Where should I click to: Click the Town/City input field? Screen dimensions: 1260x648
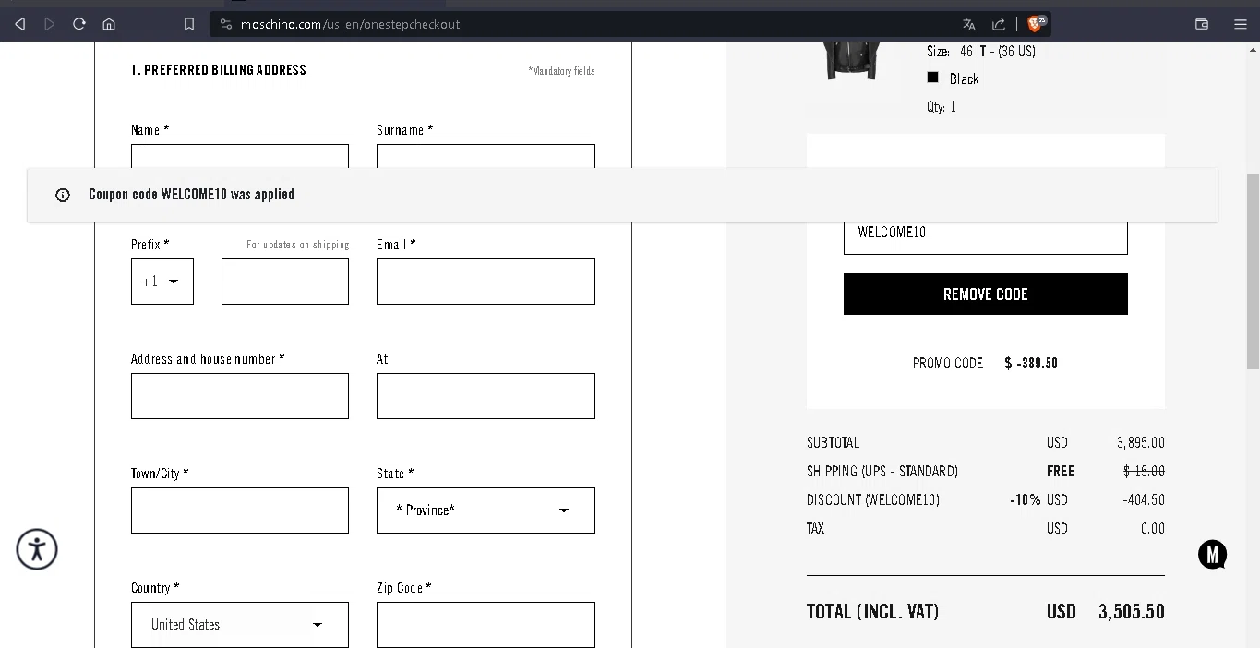click(x=240, y=510)
